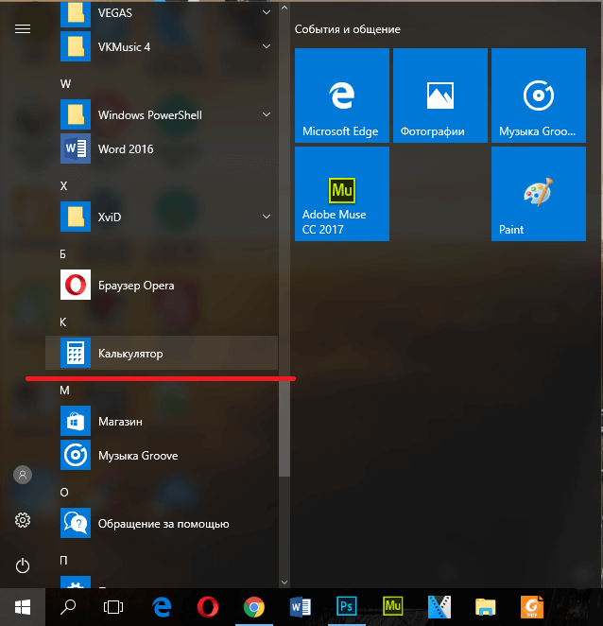The width and height of the screenshot is (603, 626).
Task: Open the orange PDF app on taskbar
Action: [531, 607]
